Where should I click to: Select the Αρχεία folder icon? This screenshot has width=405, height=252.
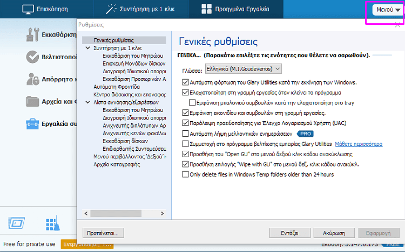pos(32,101)
